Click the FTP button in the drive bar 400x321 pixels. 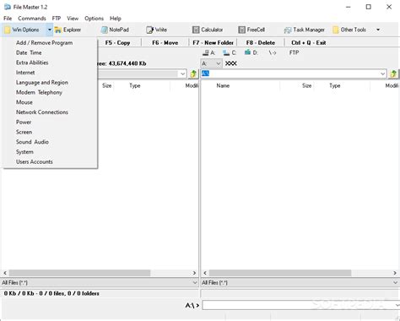294,52
